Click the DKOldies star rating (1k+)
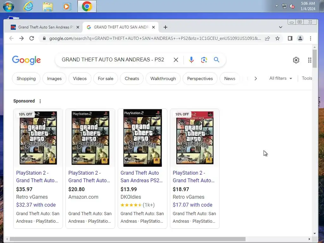Viewport: 324px width, 243px height. 138,205
